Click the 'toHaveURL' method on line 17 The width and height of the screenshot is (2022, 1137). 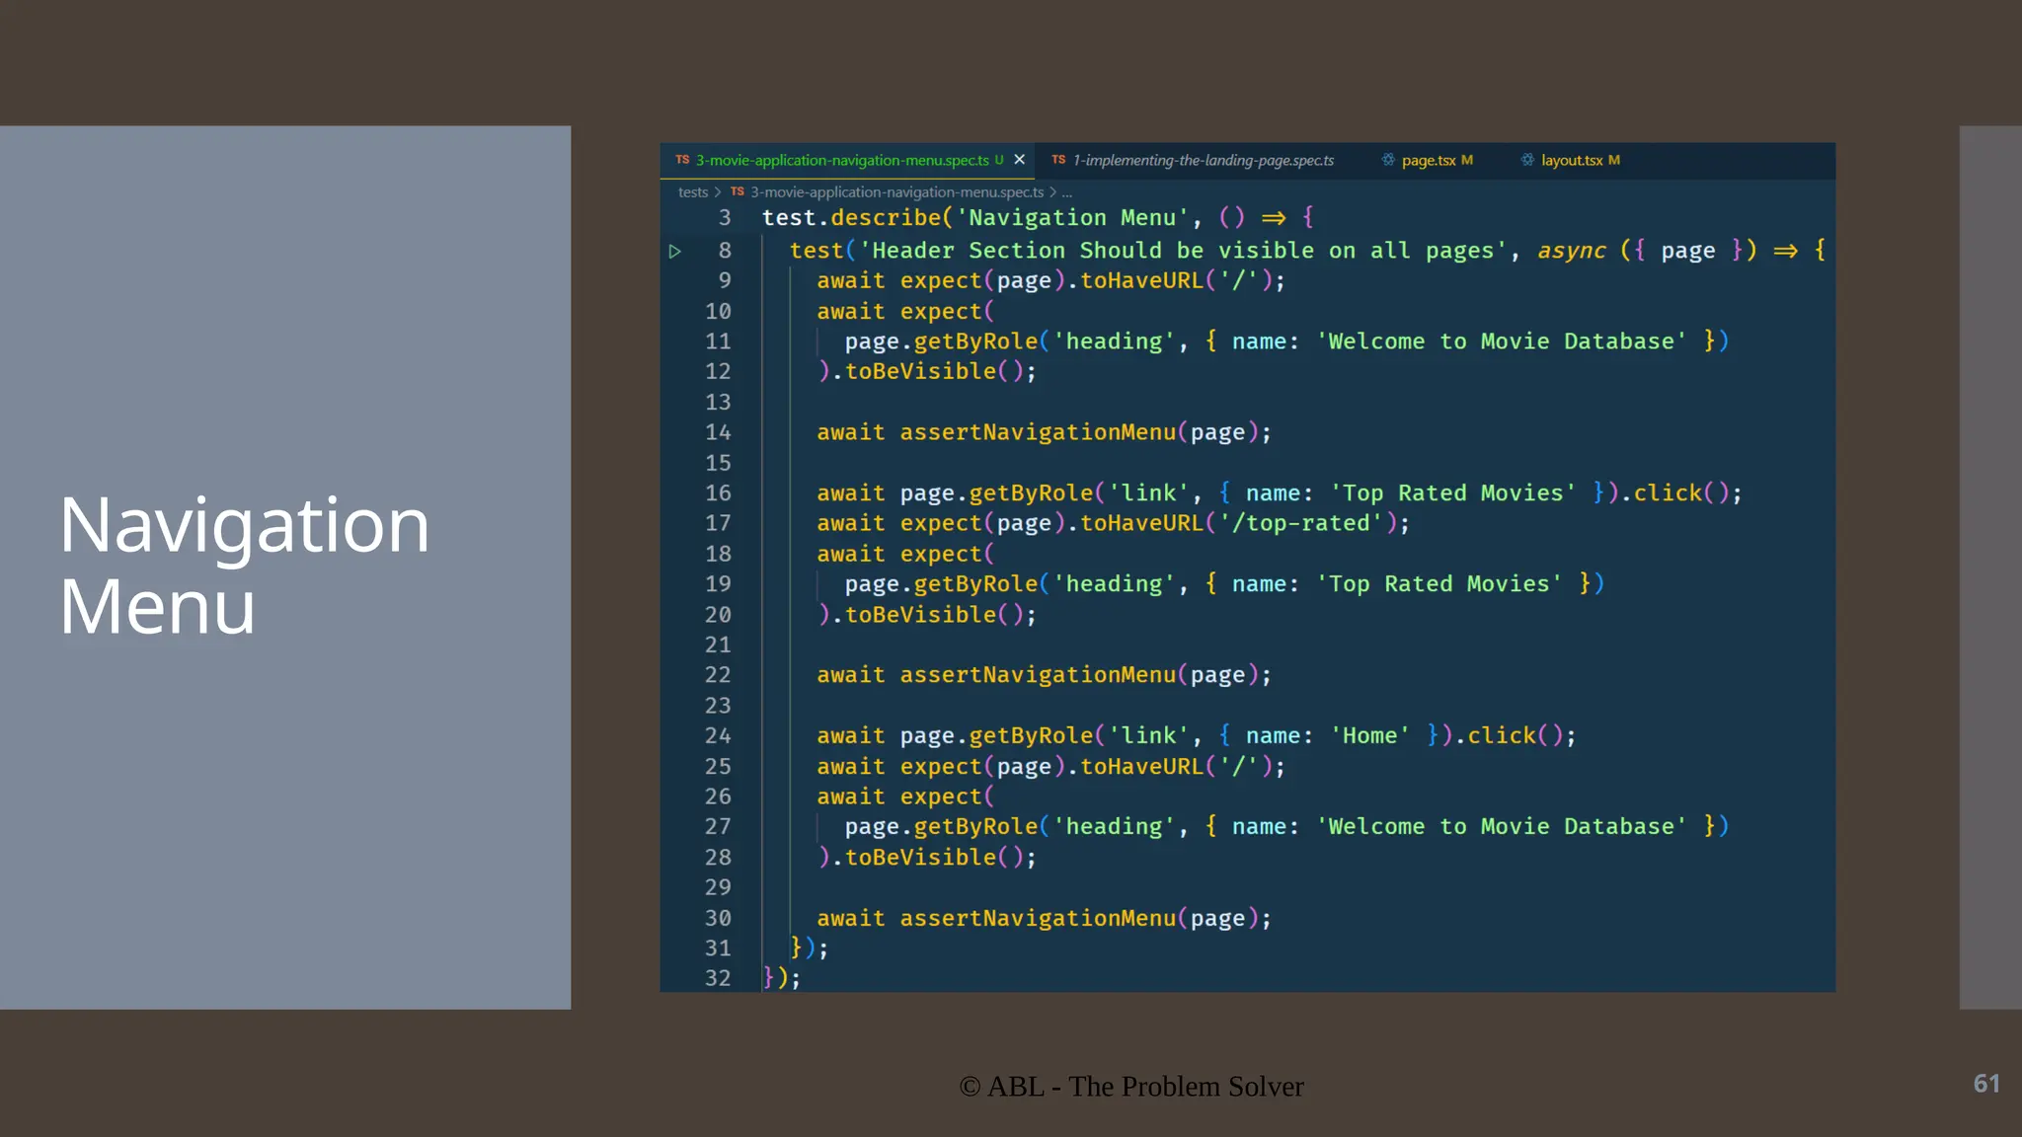[1141, 523]
